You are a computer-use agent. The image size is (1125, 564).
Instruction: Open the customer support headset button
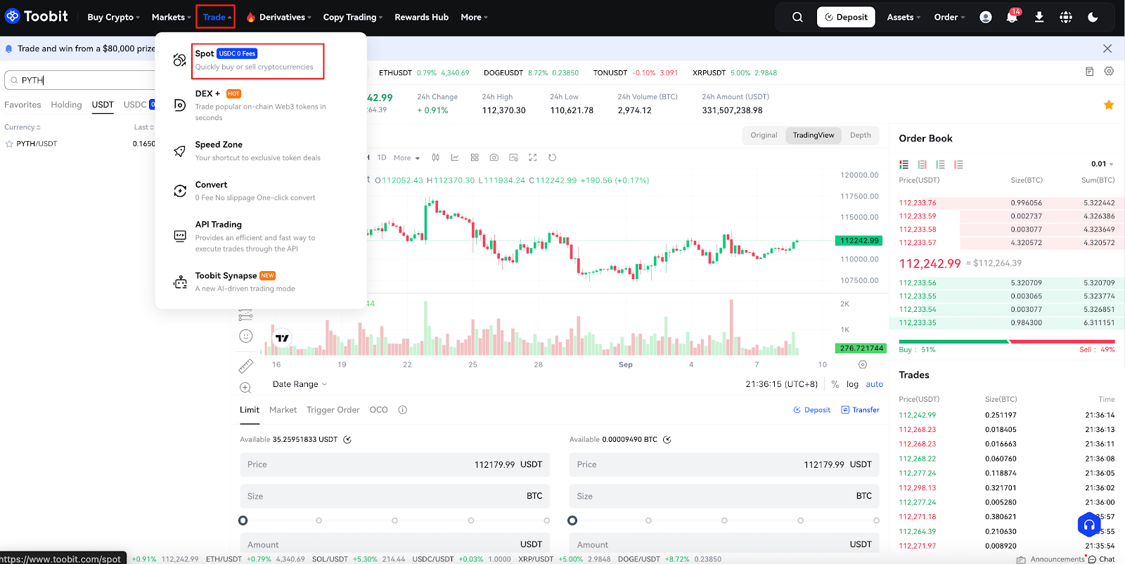[1089, 524]
